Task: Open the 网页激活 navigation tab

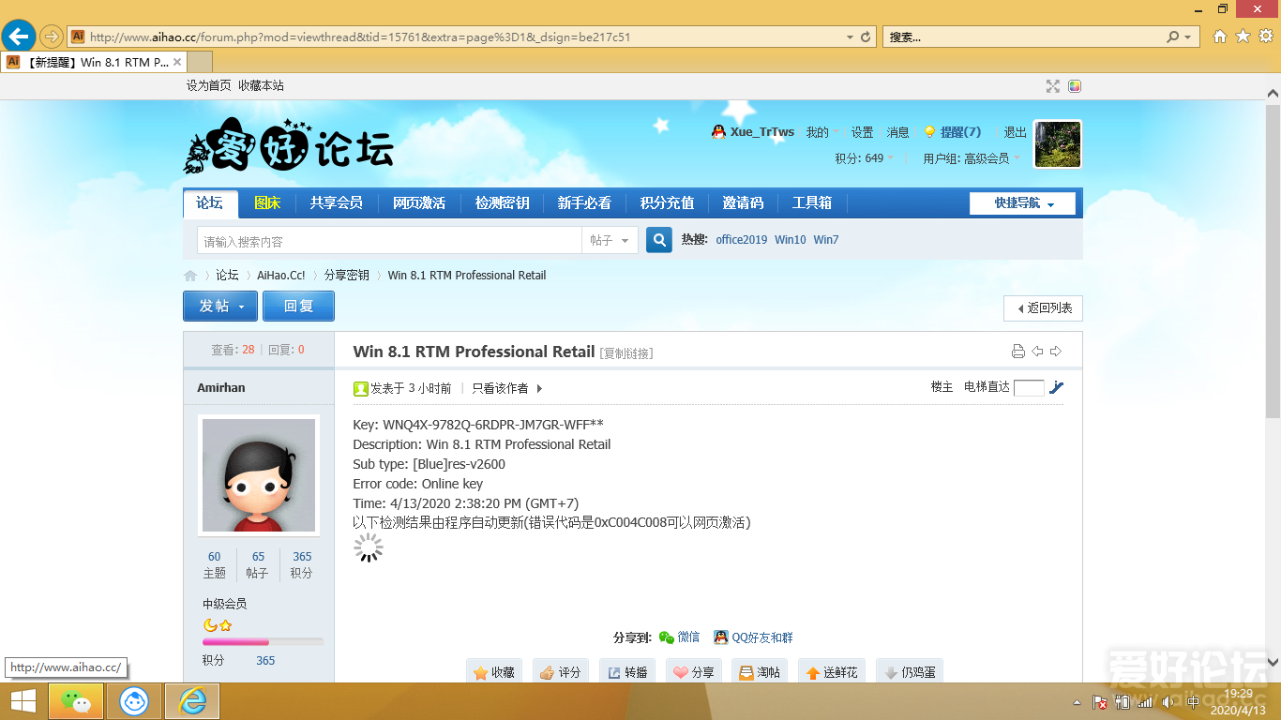Action: pos(418,203)
